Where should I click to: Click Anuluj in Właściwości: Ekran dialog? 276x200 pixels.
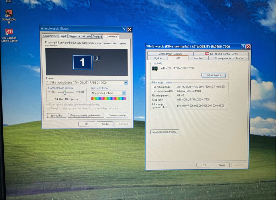click(x=105, y=124)
